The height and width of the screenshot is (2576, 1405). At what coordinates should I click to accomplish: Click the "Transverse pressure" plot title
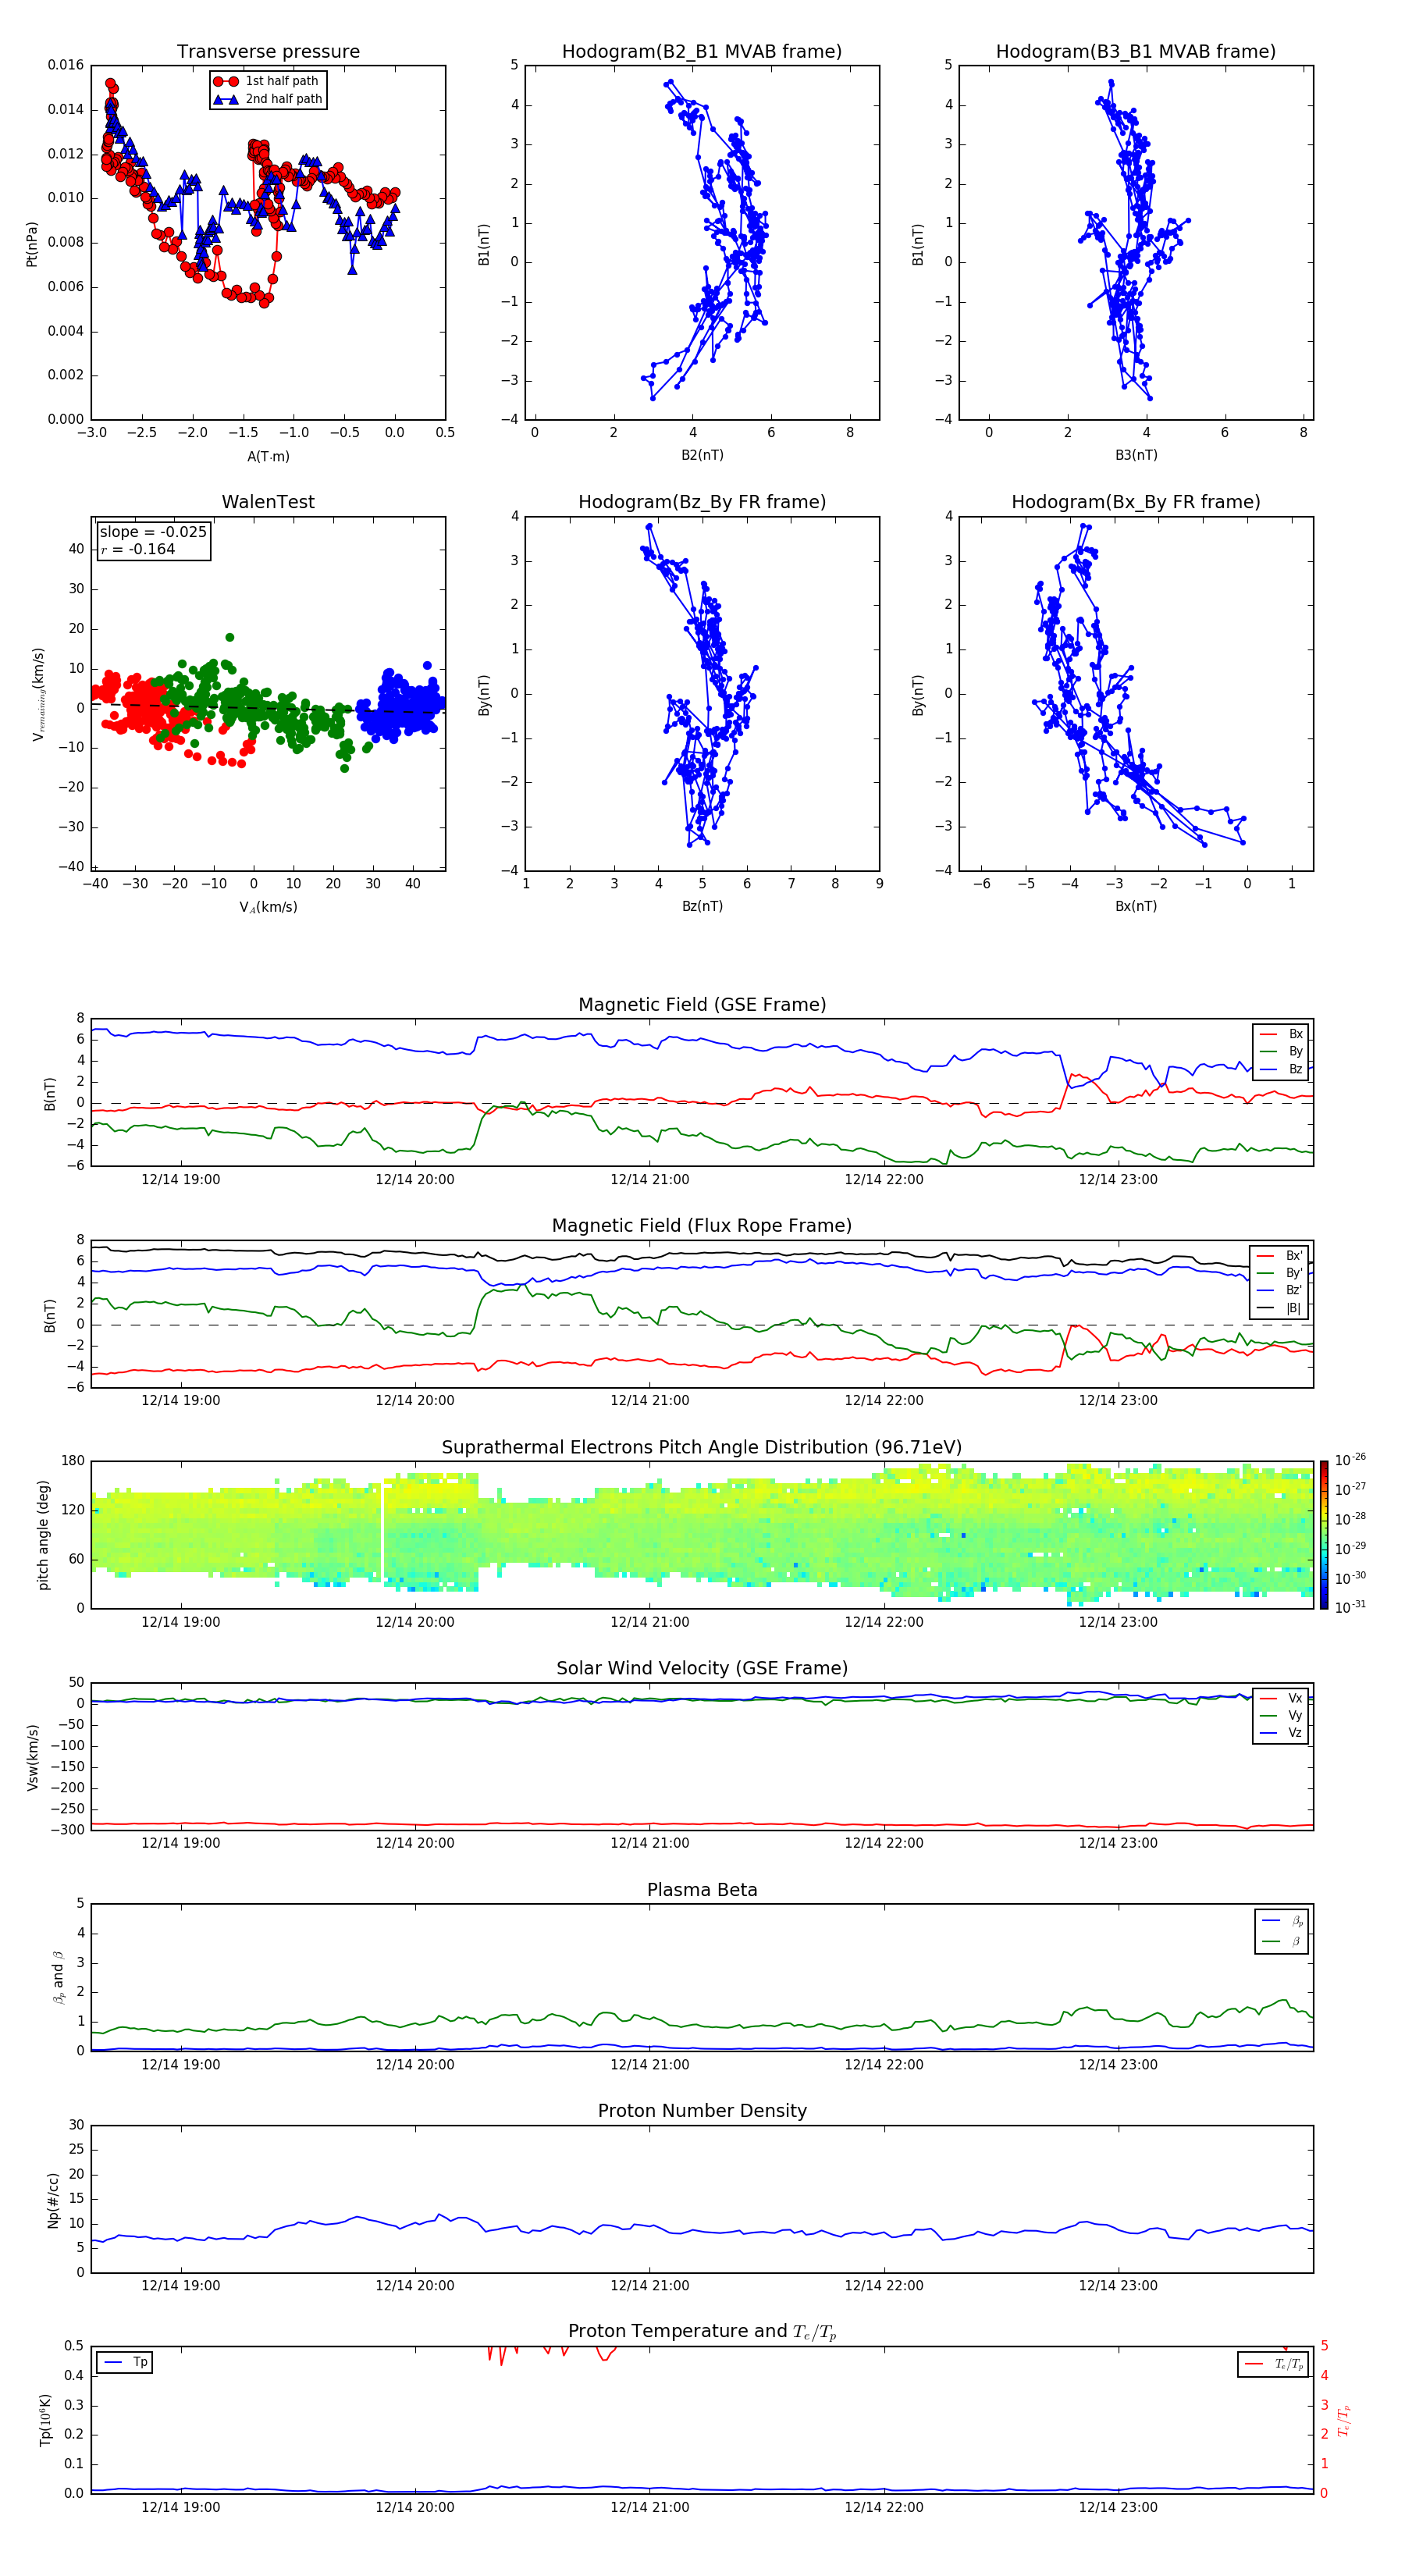(x=268, y=52)
